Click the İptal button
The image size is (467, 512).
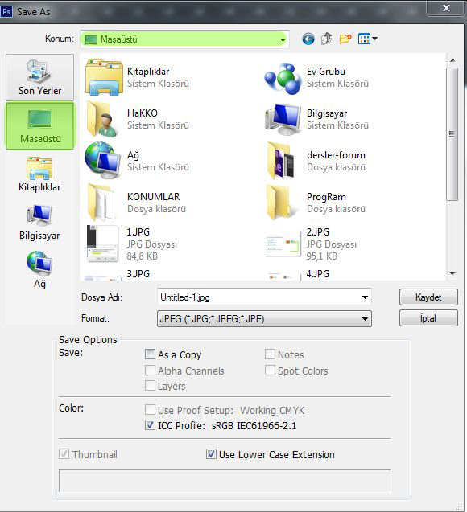tap(428, 318)
